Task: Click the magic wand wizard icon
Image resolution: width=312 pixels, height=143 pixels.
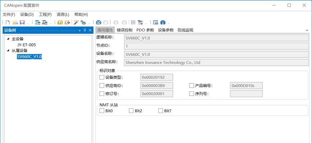Action: tap(76, 23)
